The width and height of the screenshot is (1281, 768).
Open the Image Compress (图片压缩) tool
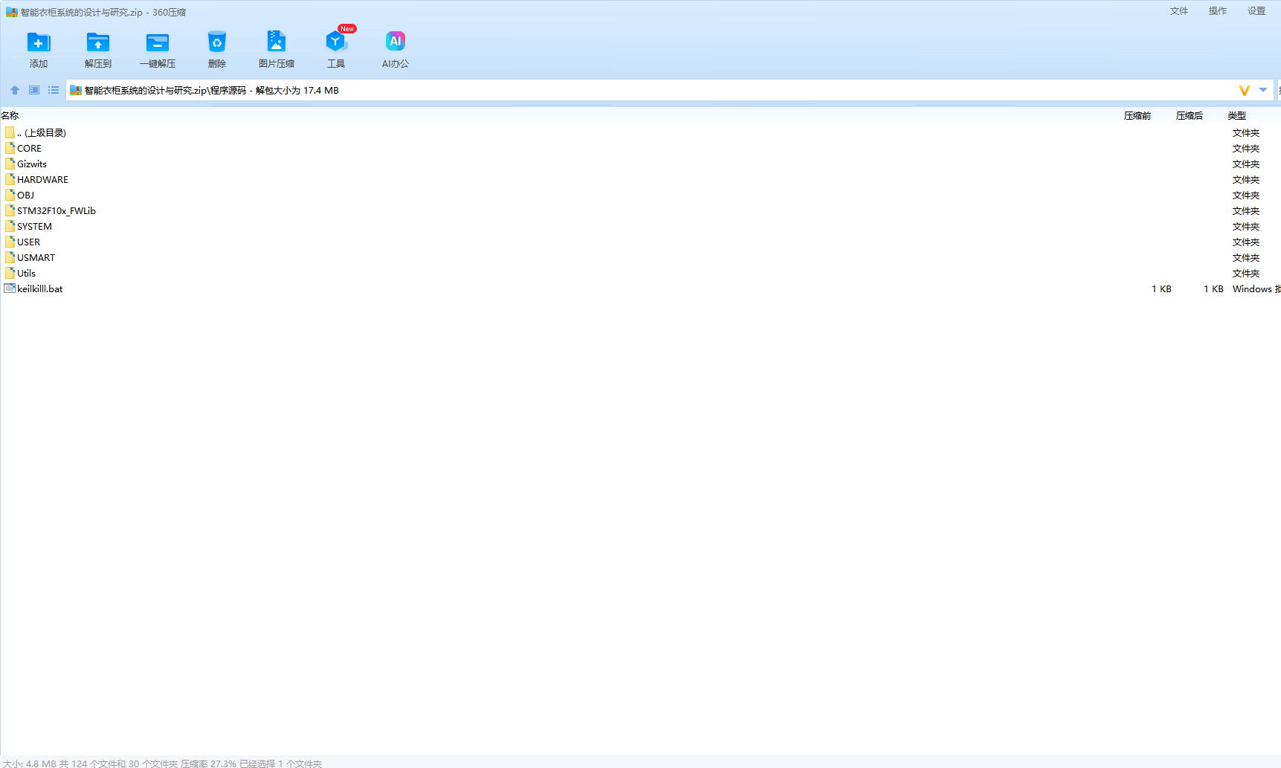[x=276, y=42]
